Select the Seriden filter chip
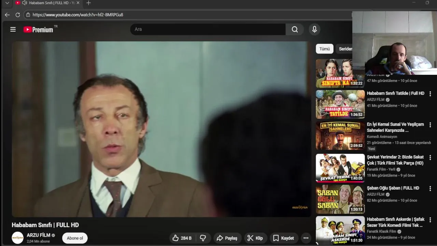This screenshot has height=246, width=437. 345,49
